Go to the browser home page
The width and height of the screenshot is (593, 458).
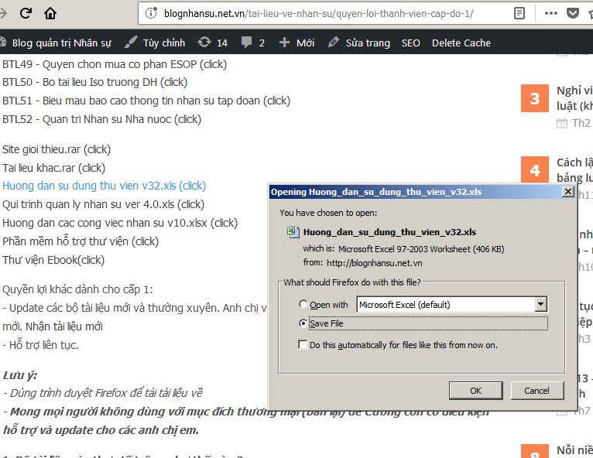tap(50, 13)
